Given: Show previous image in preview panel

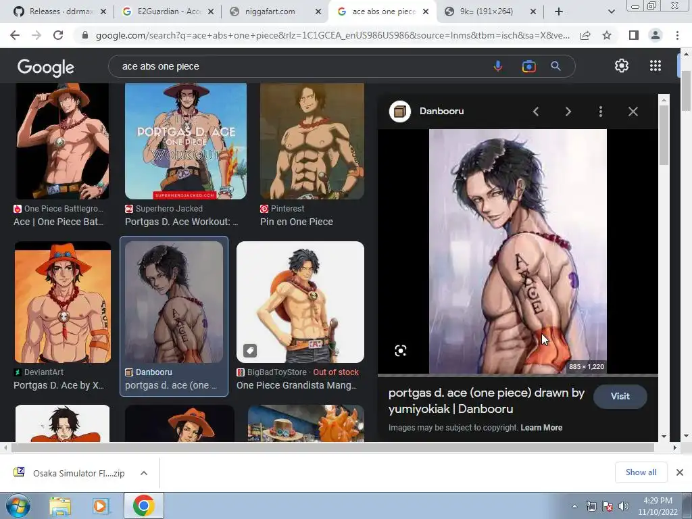Looking at the screenshot, I should [x=536, y=112].
